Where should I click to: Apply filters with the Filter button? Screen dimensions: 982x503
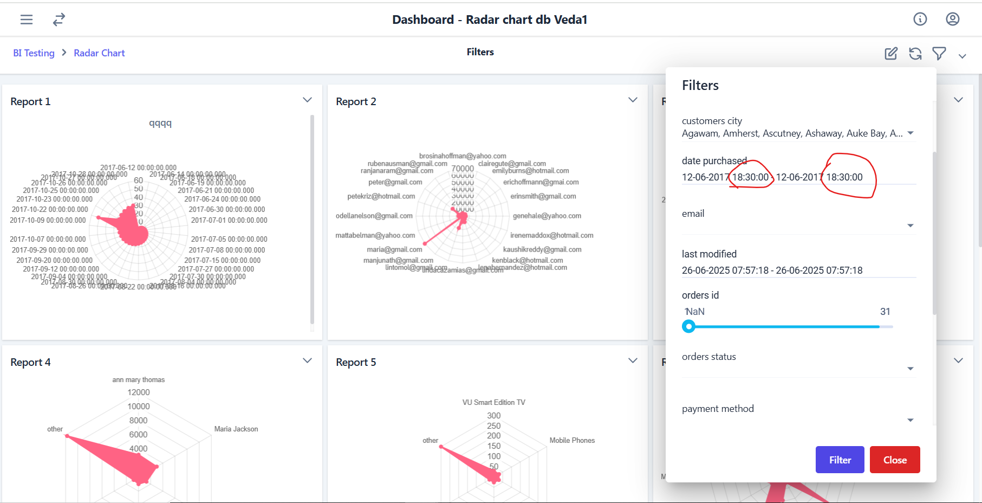pyautogui.click(x=840, y=460)
